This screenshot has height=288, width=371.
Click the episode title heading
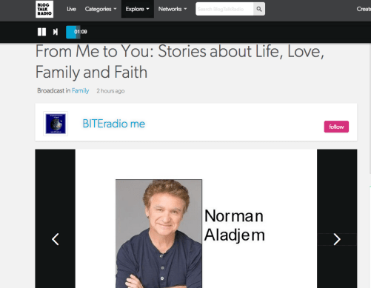[x=180, y=61]
